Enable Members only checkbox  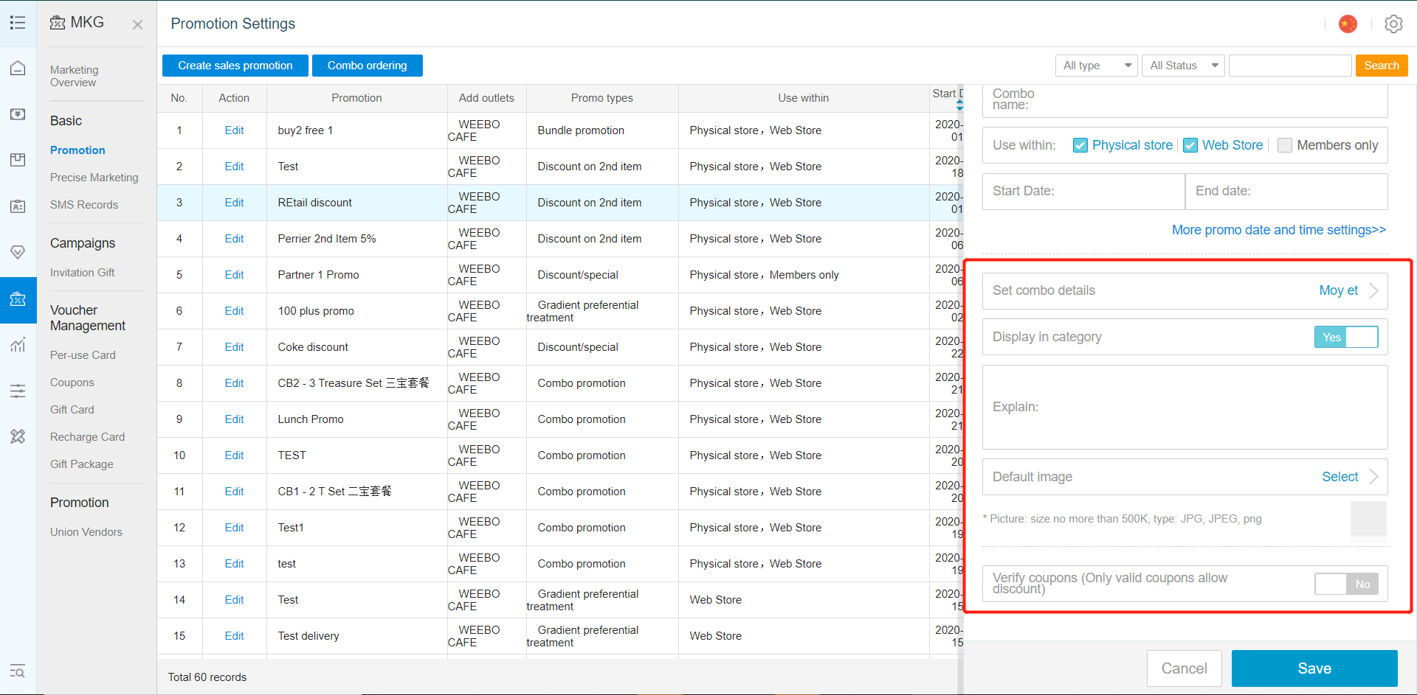(x=1285, y=145)
